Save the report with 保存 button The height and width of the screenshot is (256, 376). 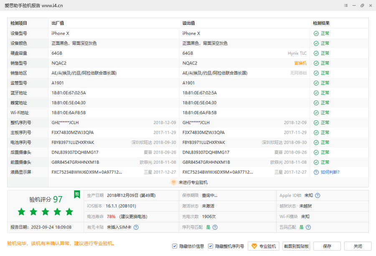click(x=327, y=246)
